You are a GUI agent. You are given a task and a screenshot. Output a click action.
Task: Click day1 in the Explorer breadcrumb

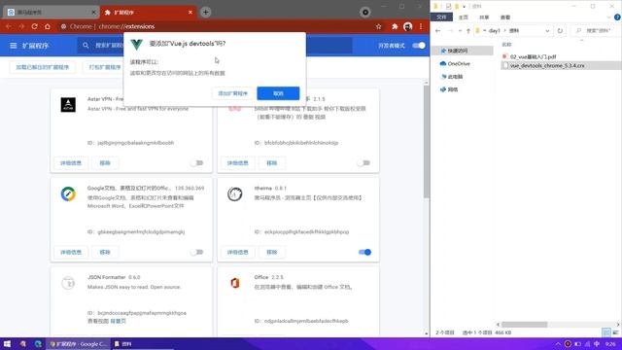[495, 30]
